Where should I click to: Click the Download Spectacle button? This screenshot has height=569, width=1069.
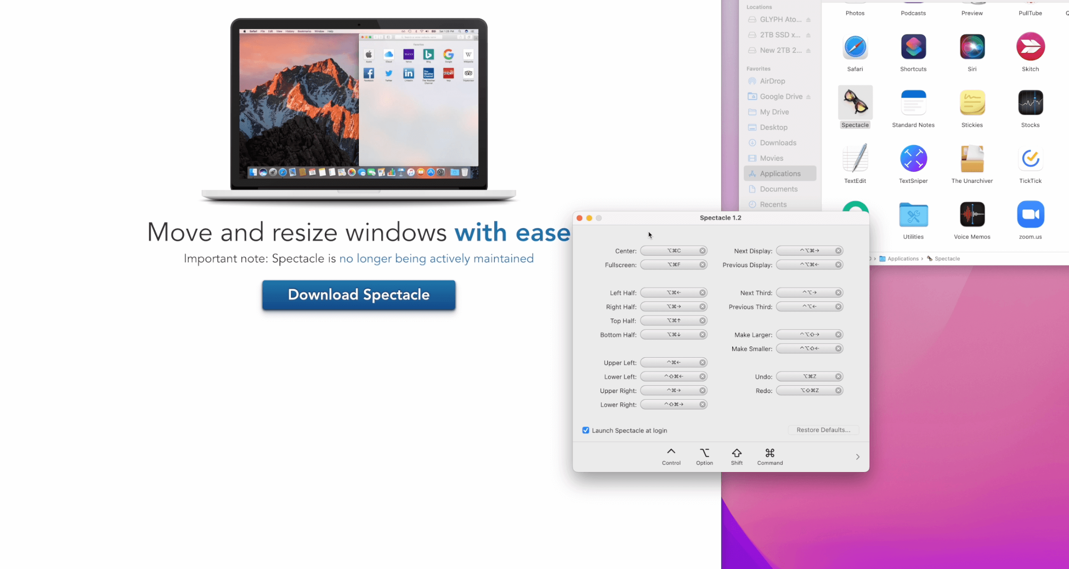click(358, 295)
